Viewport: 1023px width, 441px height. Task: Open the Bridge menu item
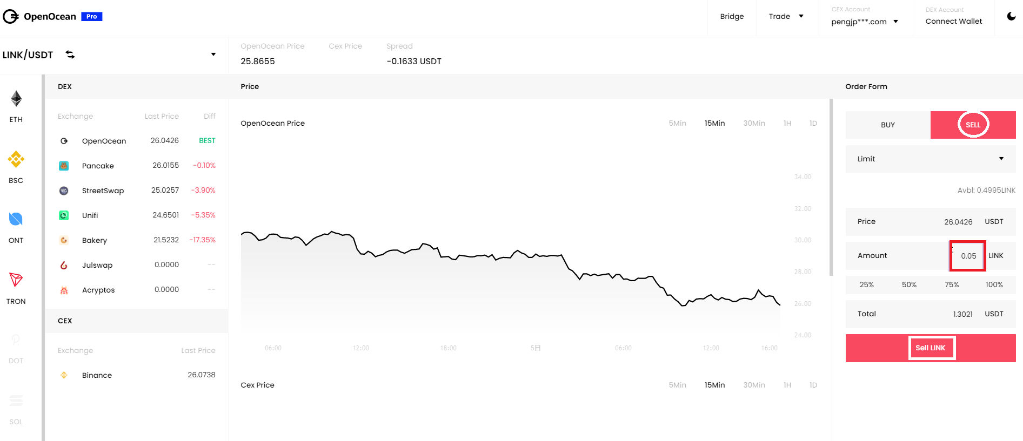click(x=732, y=16)
